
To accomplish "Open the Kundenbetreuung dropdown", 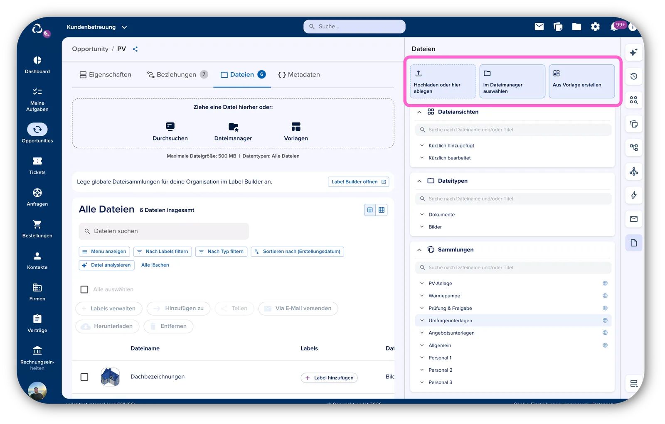I will [x=97, y=27].
